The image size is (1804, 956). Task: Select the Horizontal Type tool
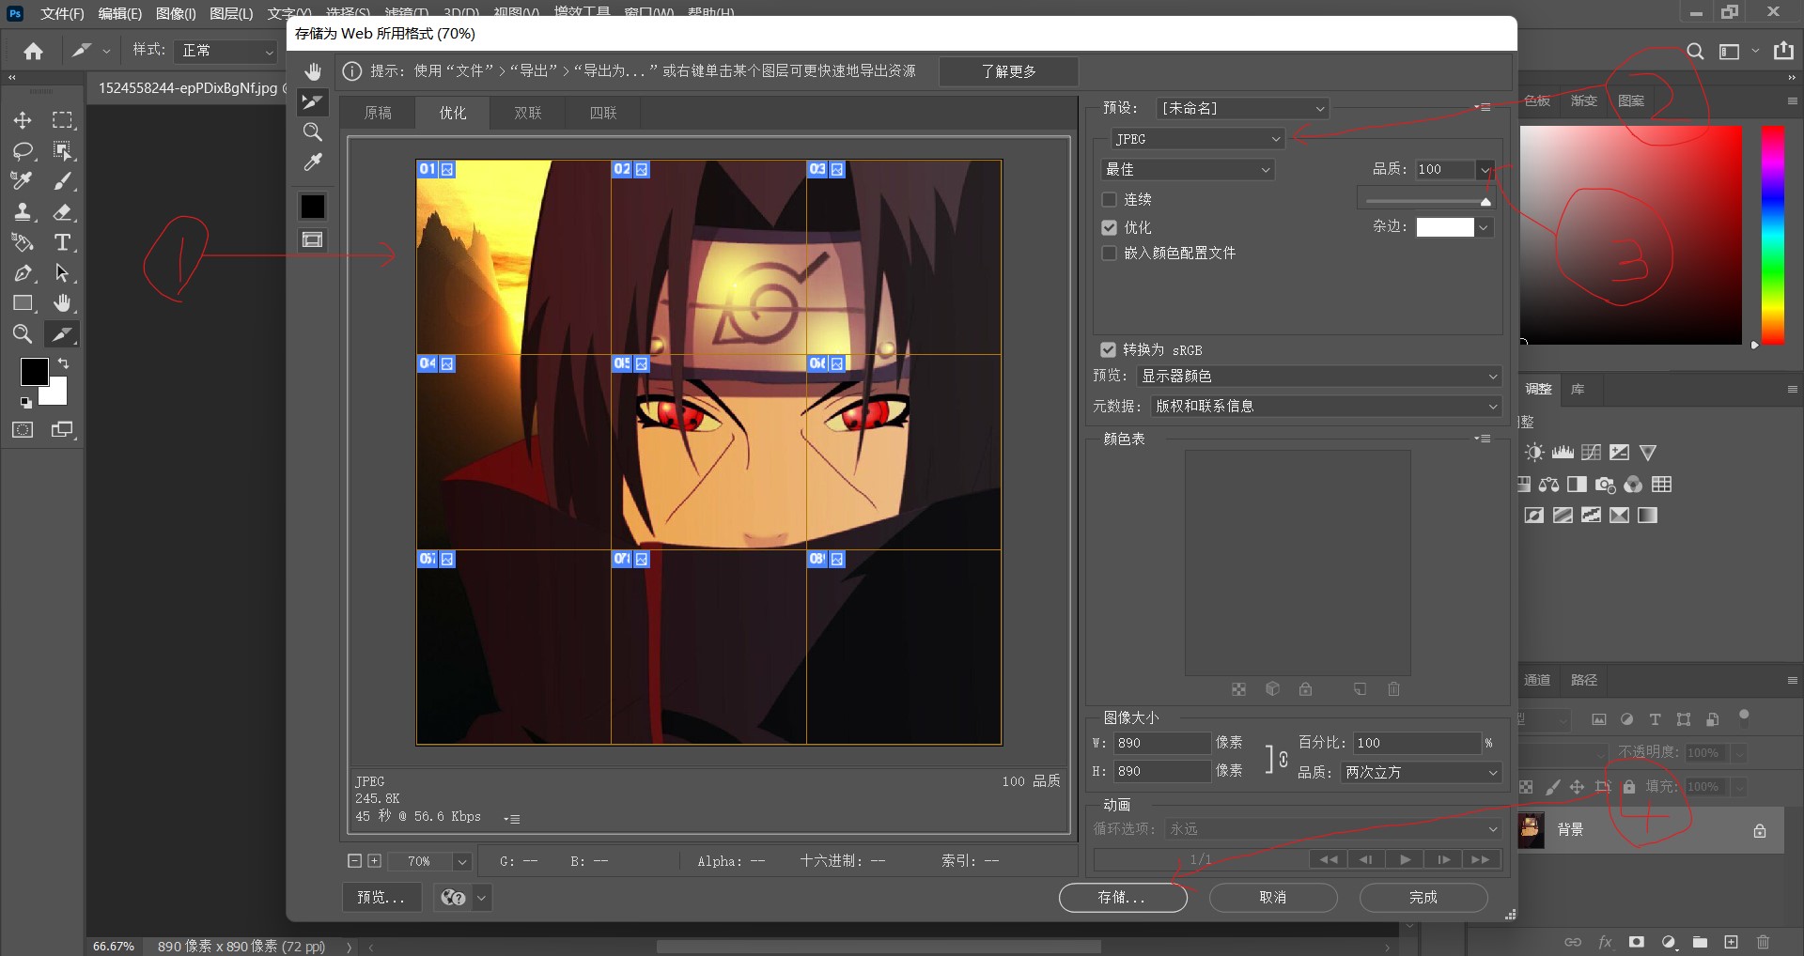coord(63,242)
